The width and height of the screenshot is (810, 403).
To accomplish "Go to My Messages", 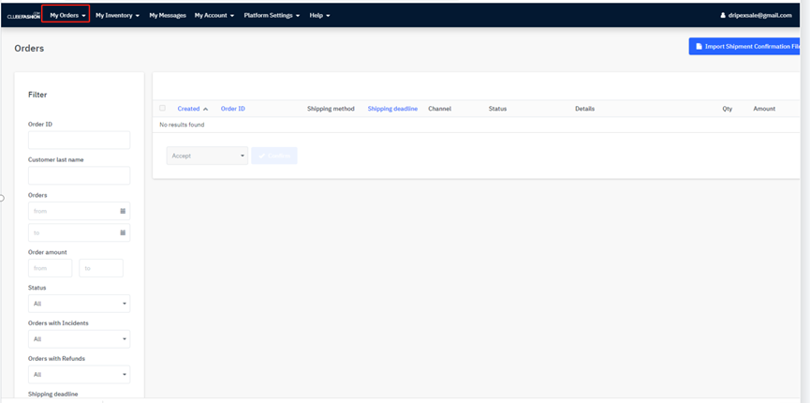I will pyautogui.click(x=168, y=15).
